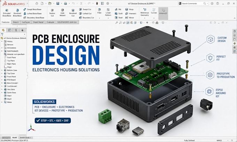This screenshot has width=237, height=142.
Task: Open Linear Pattern dropdown arrow
Action: (108, 18)
